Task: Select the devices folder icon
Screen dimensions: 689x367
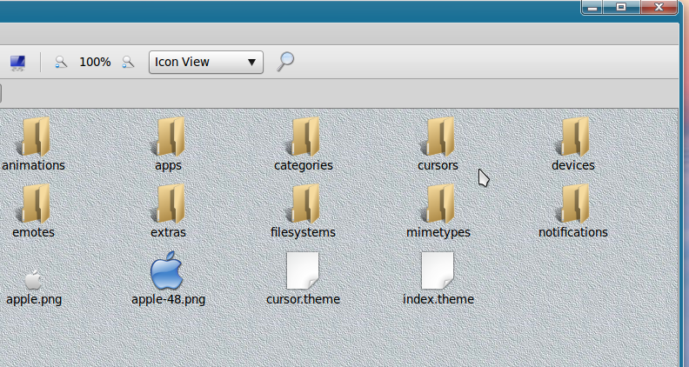Action: (x=573, y=137)
